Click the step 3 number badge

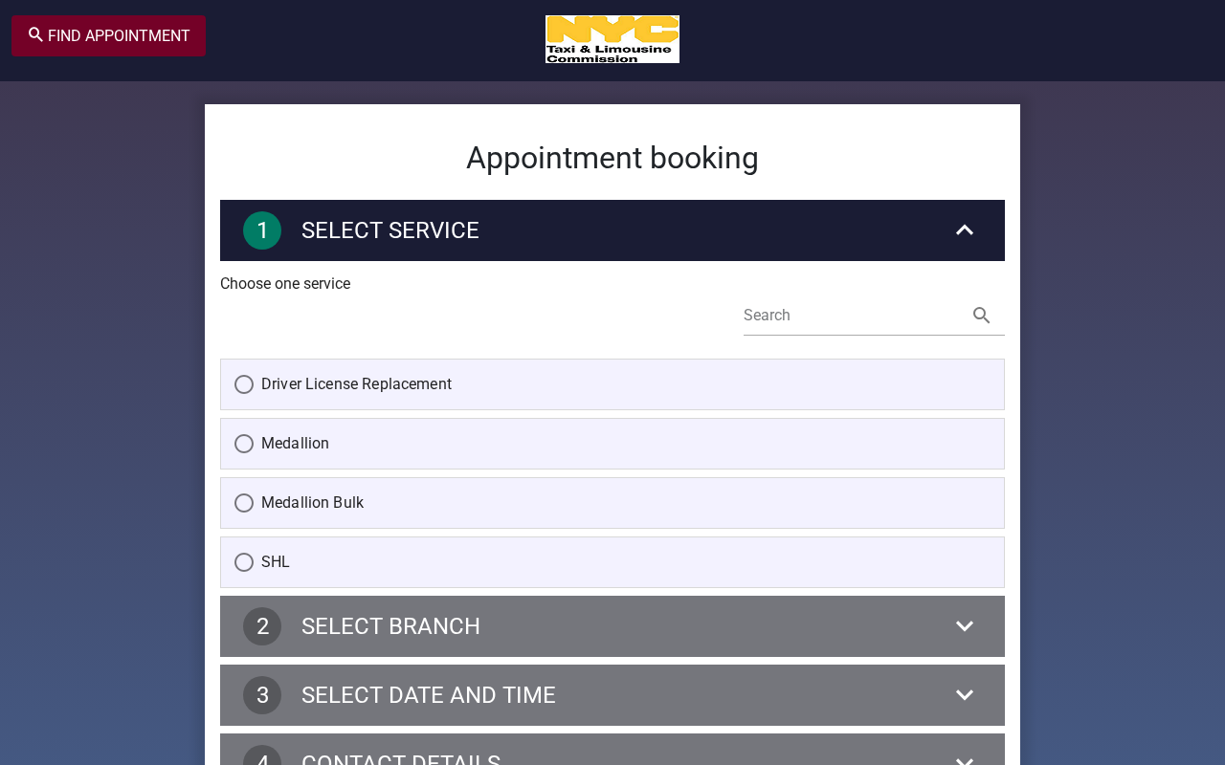coord(262,695)
